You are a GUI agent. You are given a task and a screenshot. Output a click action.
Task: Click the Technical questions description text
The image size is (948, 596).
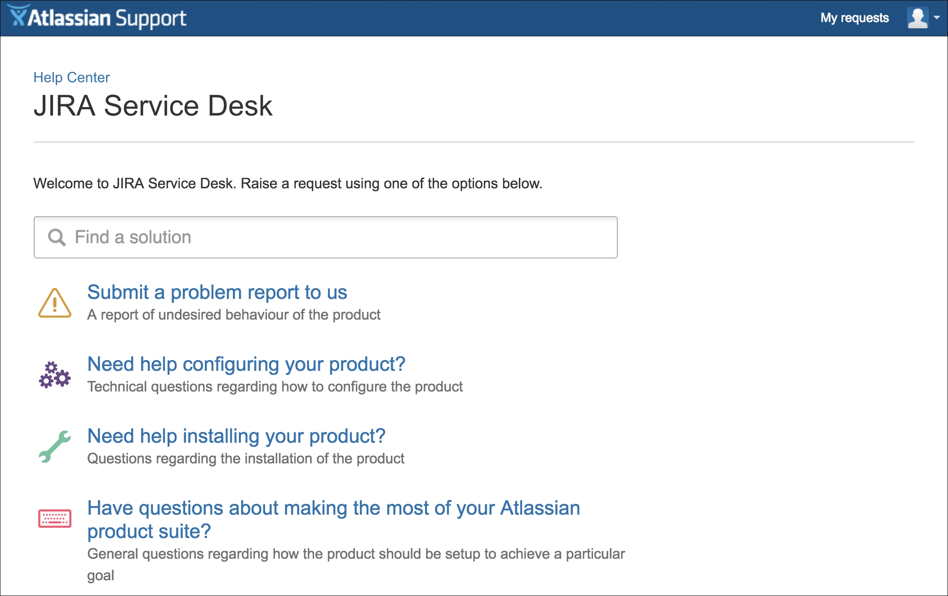click(x=275, y=387)
